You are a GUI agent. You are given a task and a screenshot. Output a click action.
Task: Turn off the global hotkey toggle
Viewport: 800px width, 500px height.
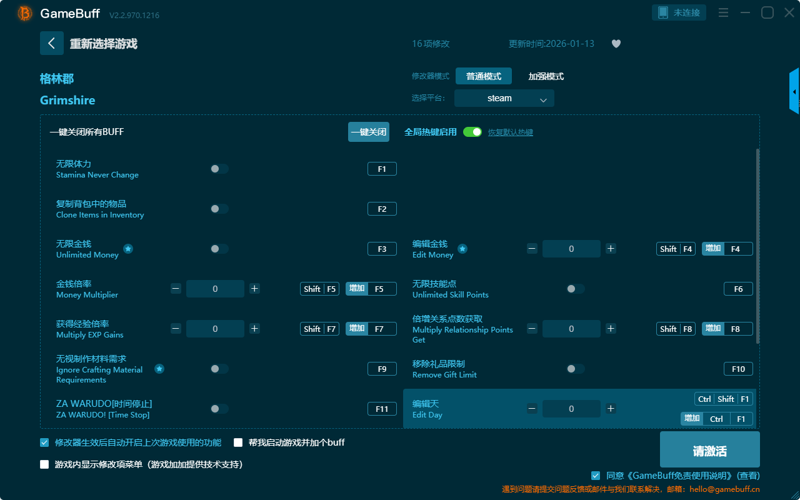(472, 132)
